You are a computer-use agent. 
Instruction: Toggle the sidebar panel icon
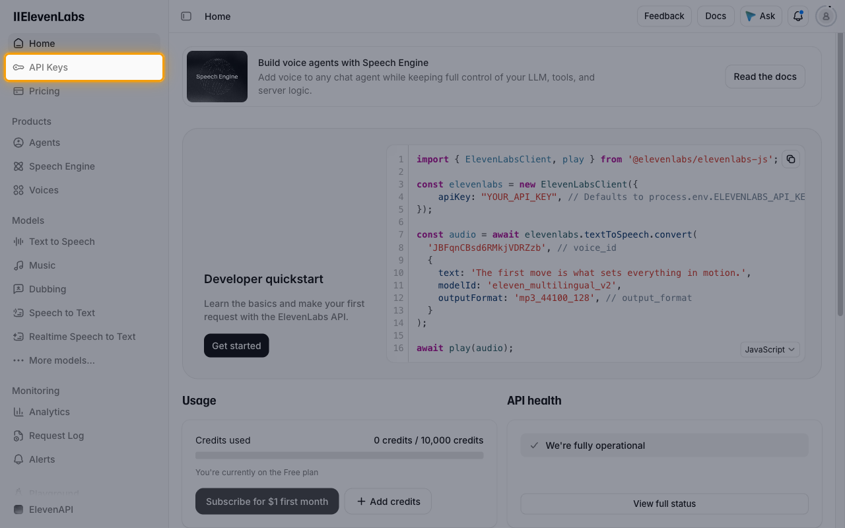coord(186,16)
